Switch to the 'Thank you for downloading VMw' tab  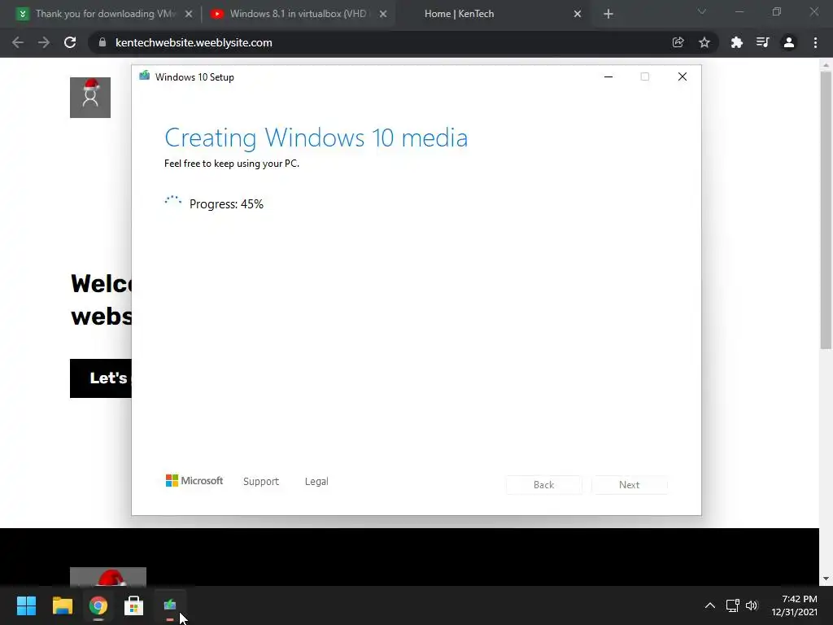[x=105, y=14]
